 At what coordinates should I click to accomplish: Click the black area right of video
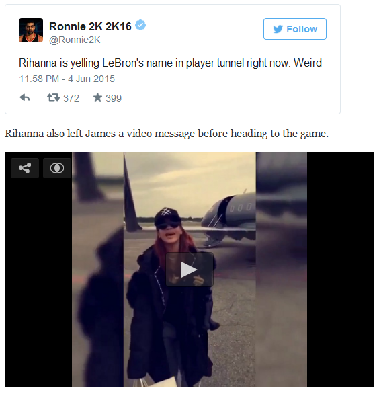coord(340,270)
